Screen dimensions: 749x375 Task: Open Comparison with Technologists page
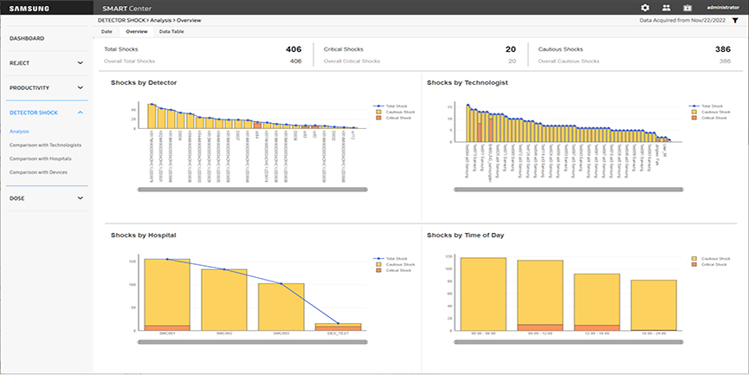(x=45, y=145)
